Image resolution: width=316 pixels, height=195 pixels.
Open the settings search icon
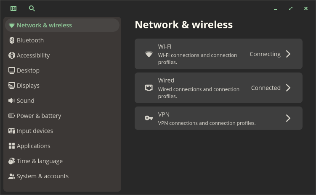32,8
